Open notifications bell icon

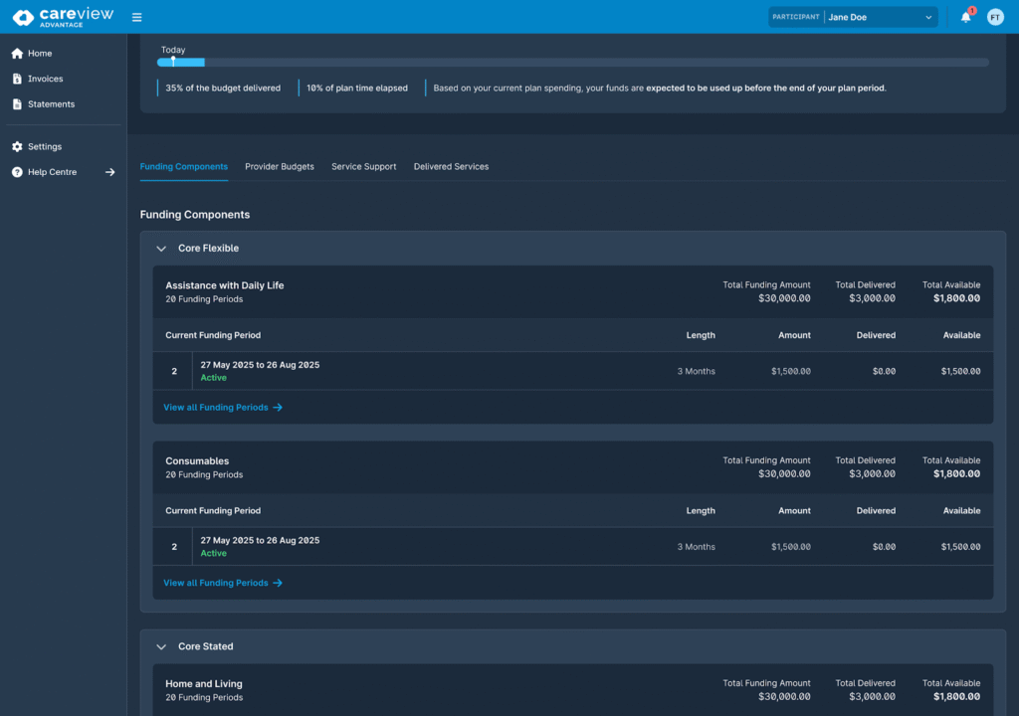click(x=965, y=17)
